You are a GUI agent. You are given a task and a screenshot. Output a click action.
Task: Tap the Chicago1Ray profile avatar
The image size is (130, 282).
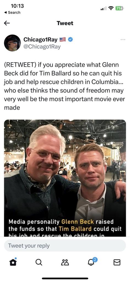(x=12, y=43)
